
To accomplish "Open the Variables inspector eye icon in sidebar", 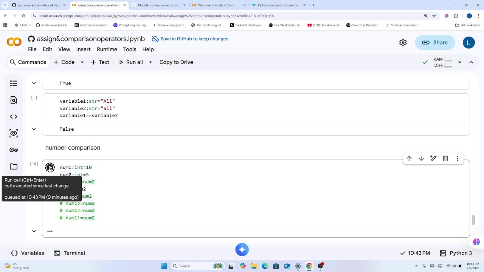I will (14, 133).
